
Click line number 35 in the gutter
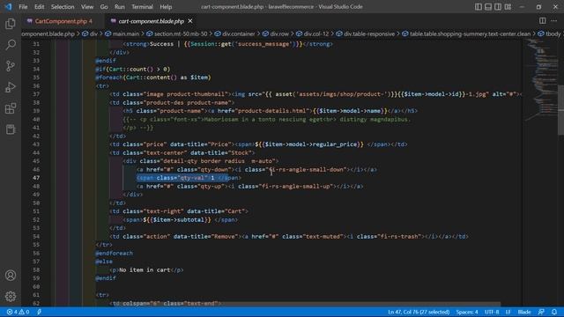point(36,77)
